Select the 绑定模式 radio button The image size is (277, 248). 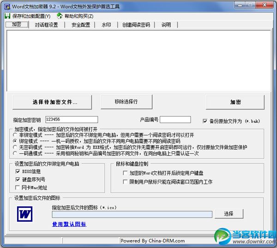[x=15, y=141]
